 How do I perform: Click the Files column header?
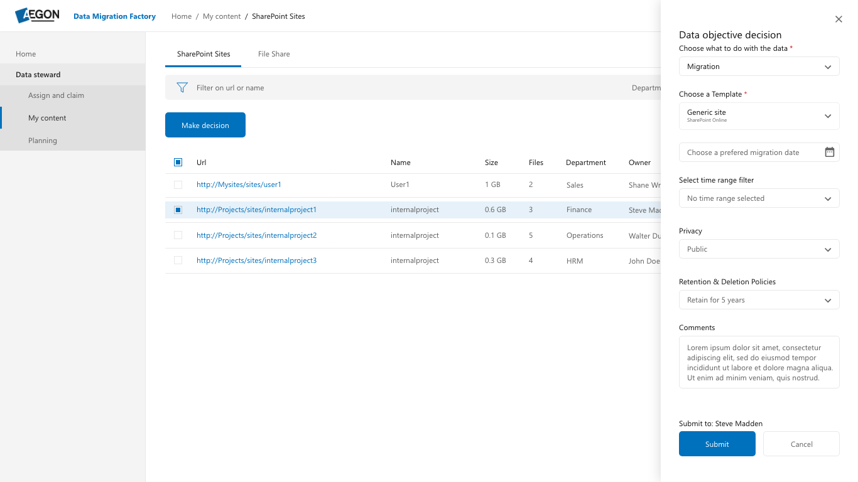(x=536, y=163)
